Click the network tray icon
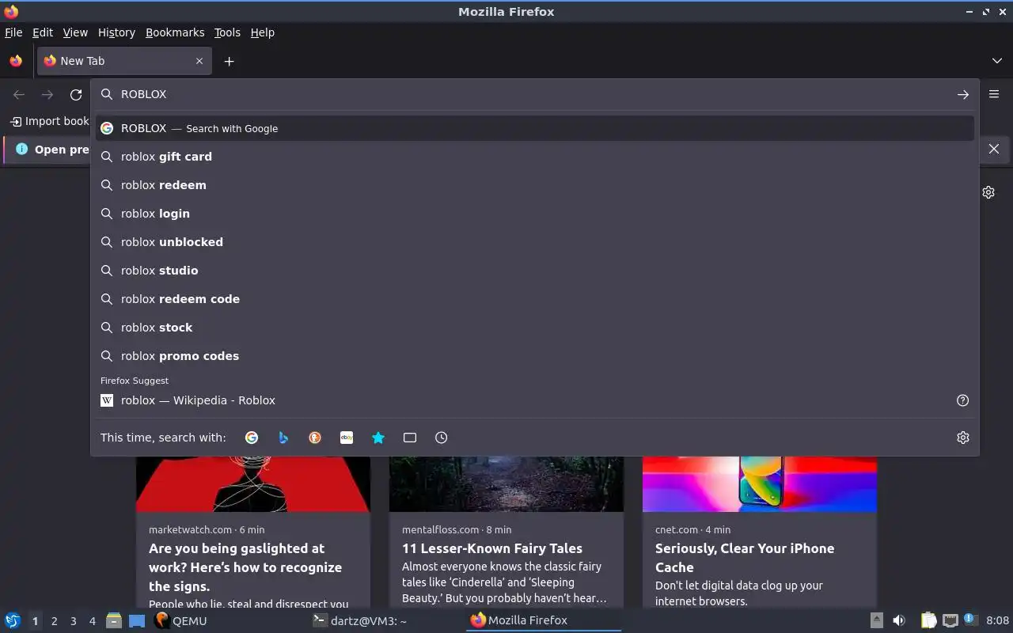 950,620
